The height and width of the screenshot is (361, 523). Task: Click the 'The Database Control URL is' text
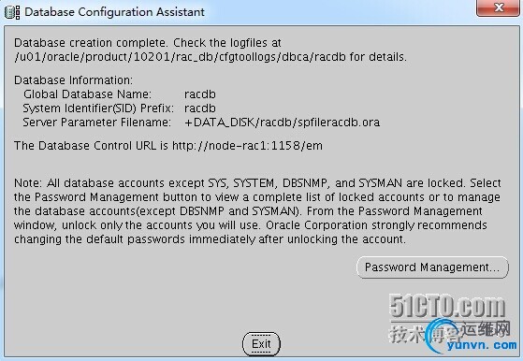[91, 146]
